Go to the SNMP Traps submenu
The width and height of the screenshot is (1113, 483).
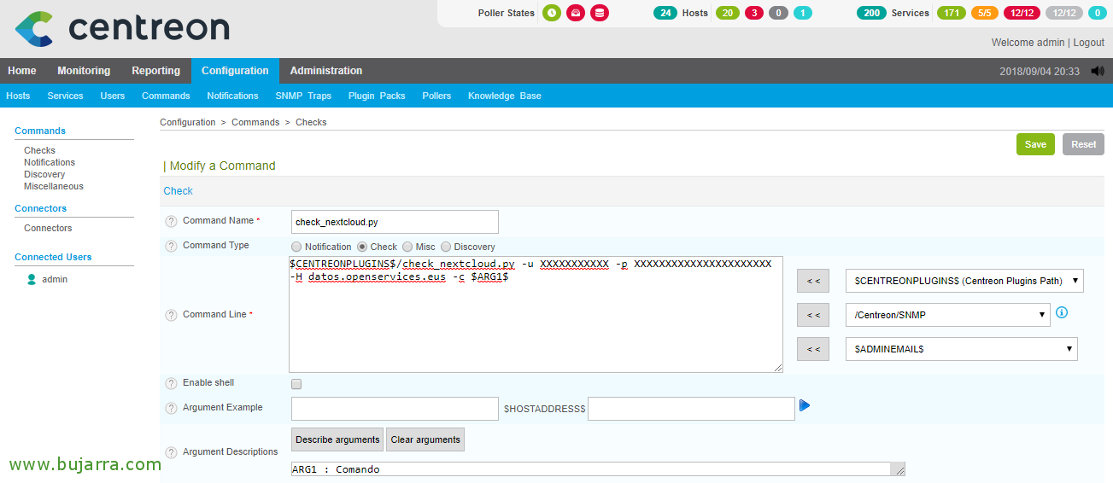pos(303,96)
